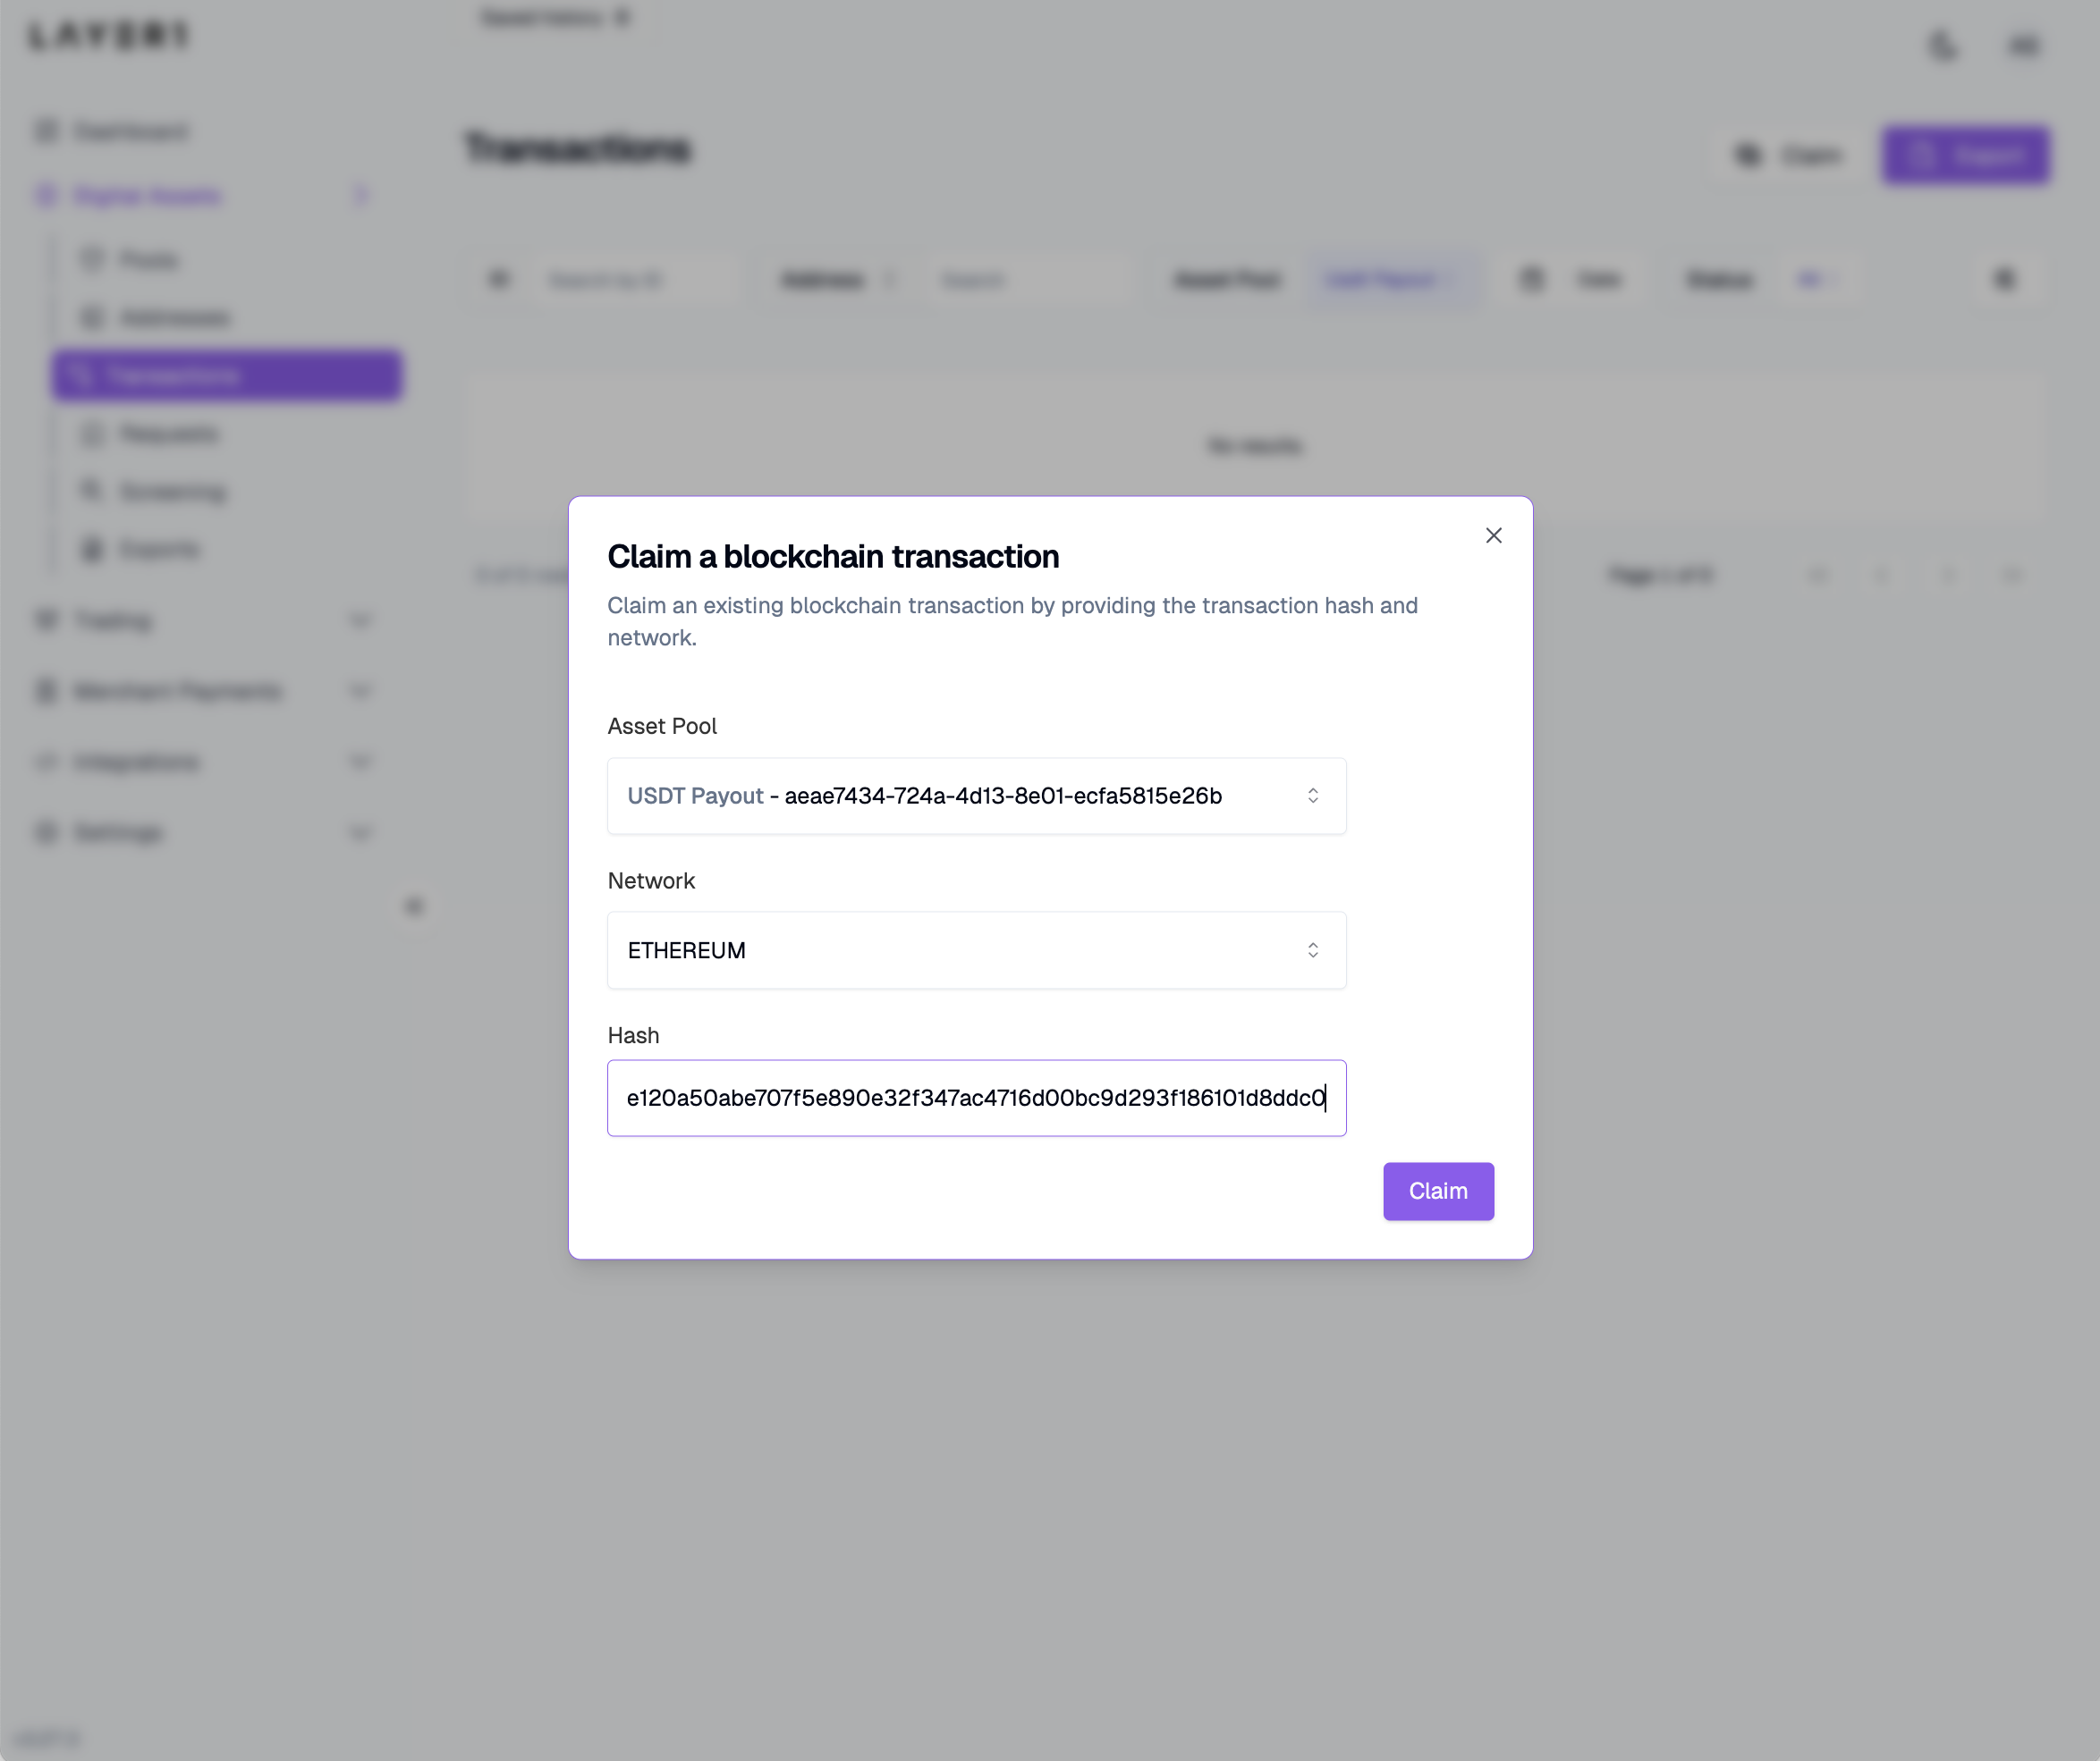Click inside the Hash input field
The width and height of the screenshot is (2100, 1761).
tap(976, 1098)
